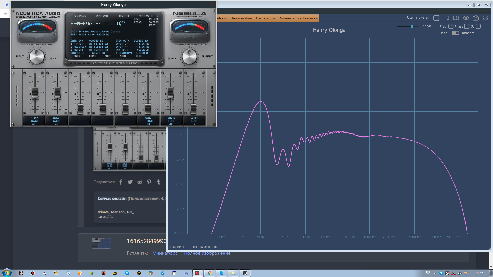Click the eye view icon in toolbar
The height and width of the screenshot is (277, 493).
pyautogui.click(x=466, y=18)
